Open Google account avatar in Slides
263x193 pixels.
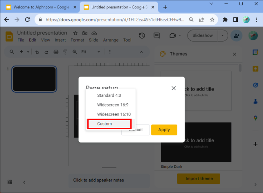tap(253, 35)
